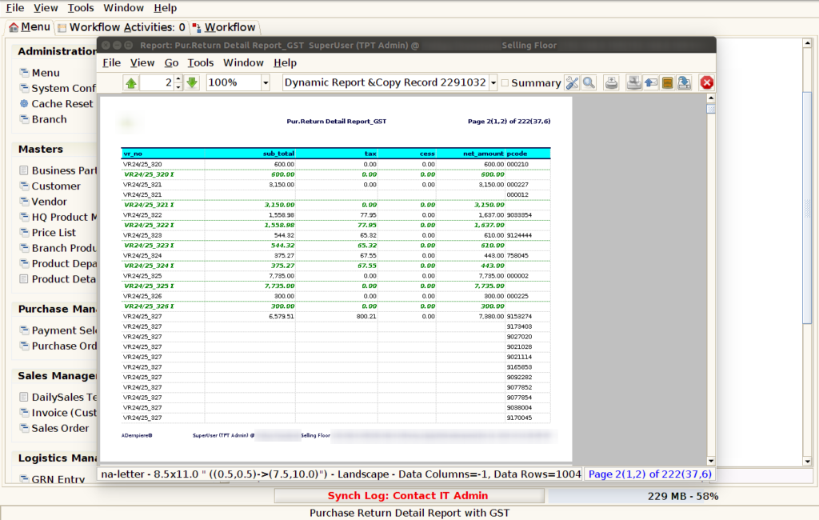Viewport: 819px width, 520px height.
Task: Open Branch Product item under Masters
Action: coord(58,248)
